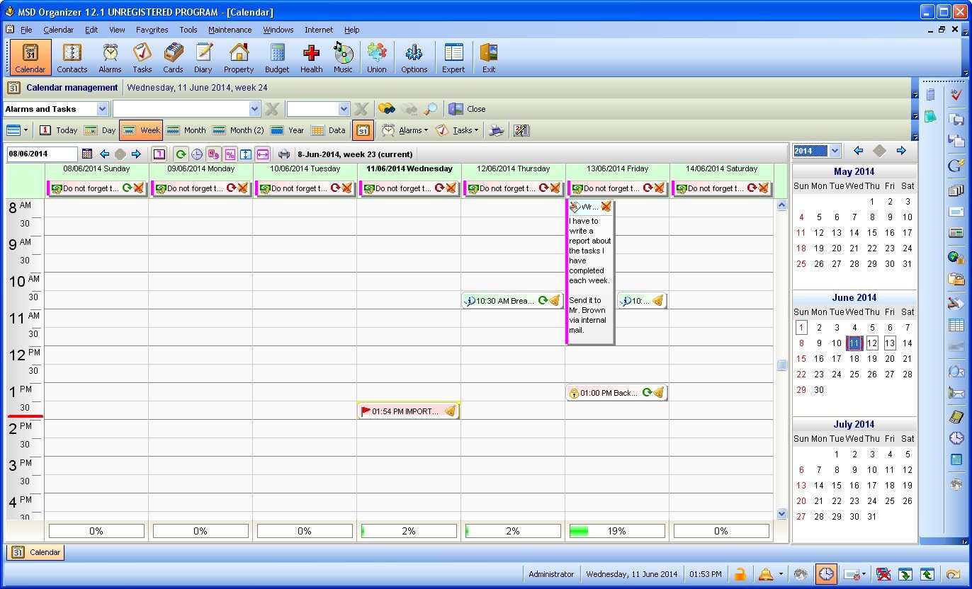Click the spell check icon in right sidebar
972x589 pixels.
click(x=956, y=95)
